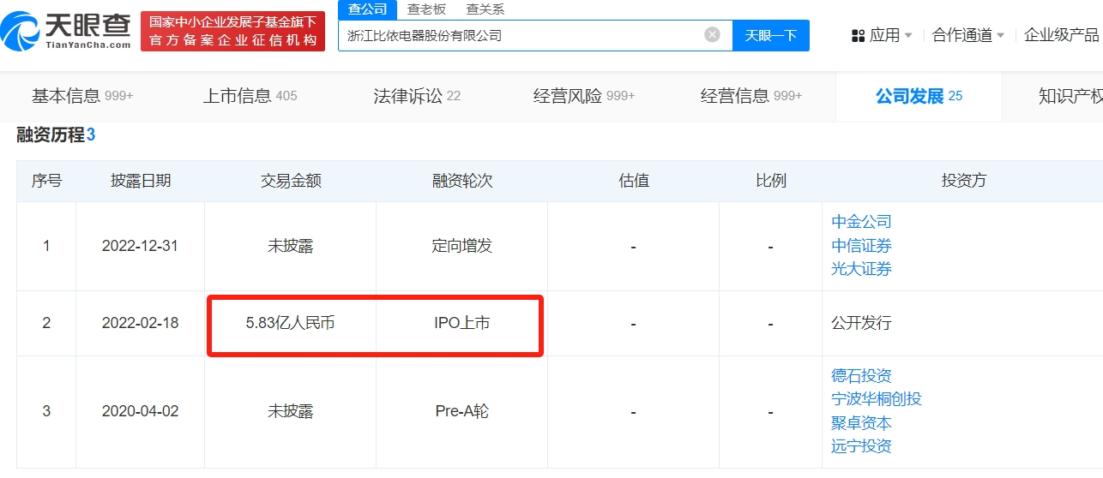Open the 经营信息 tab
Viewport: 1103px width, 478px height.
[750, 96]
